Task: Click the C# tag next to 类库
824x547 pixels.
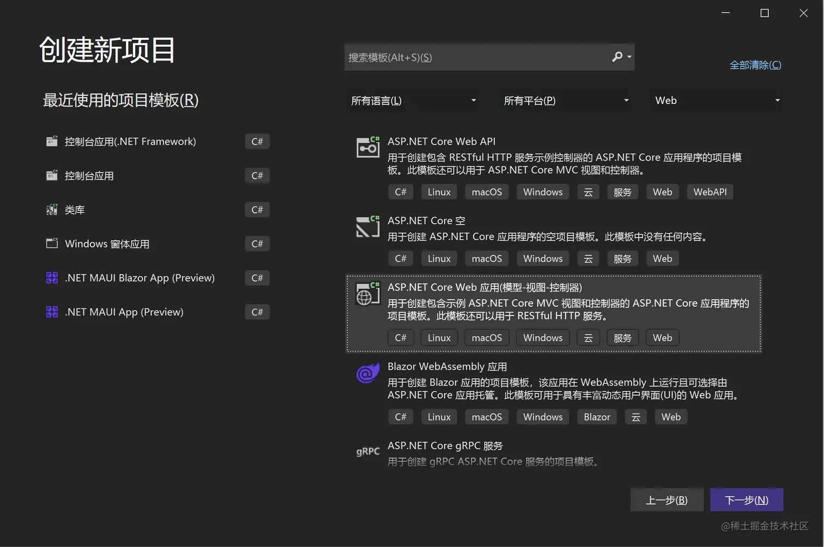Action: click(257, 210)
